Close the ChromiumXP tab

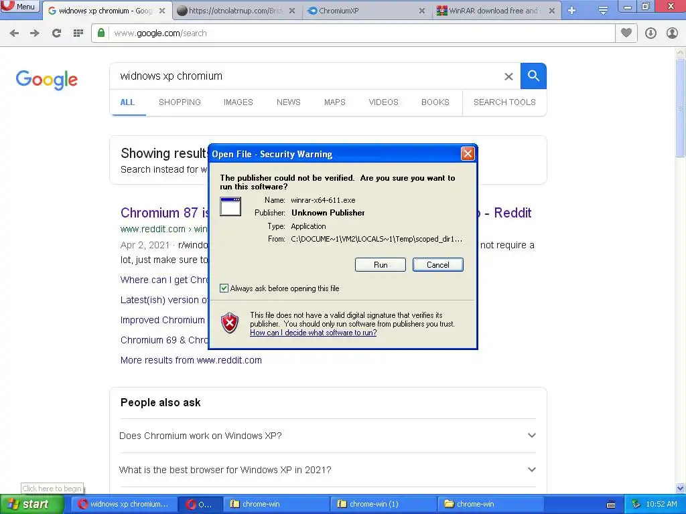click(x=422, y=11)
